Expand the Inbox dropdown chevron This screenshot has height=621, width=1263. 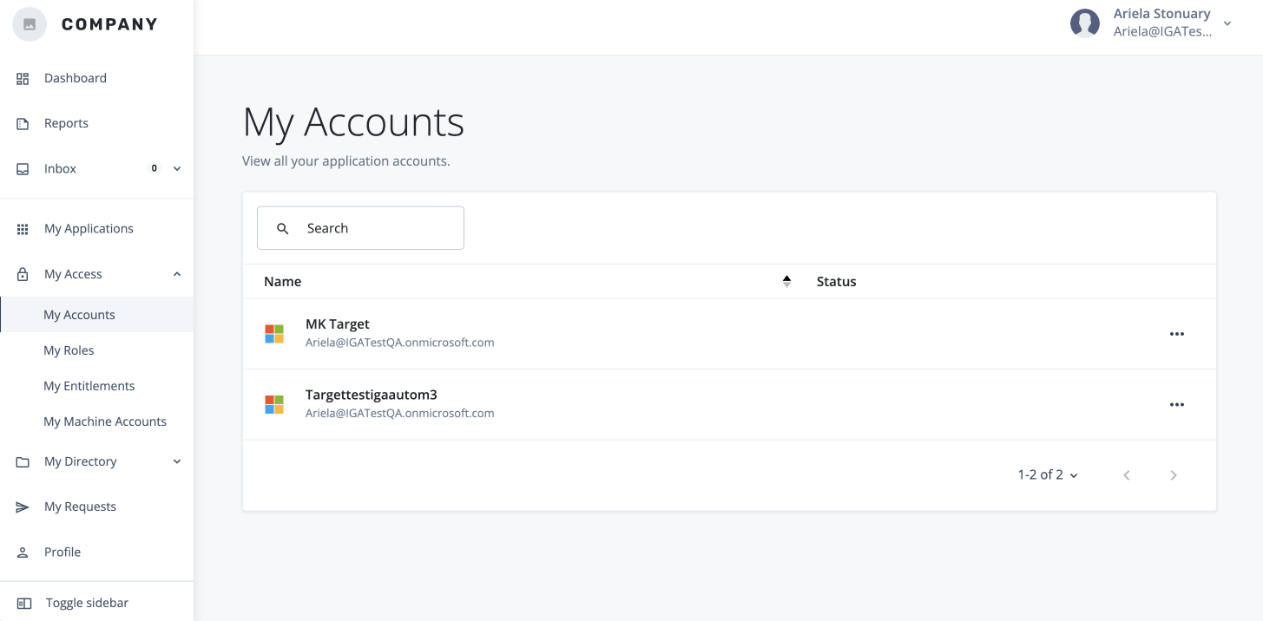click(176, 168)
